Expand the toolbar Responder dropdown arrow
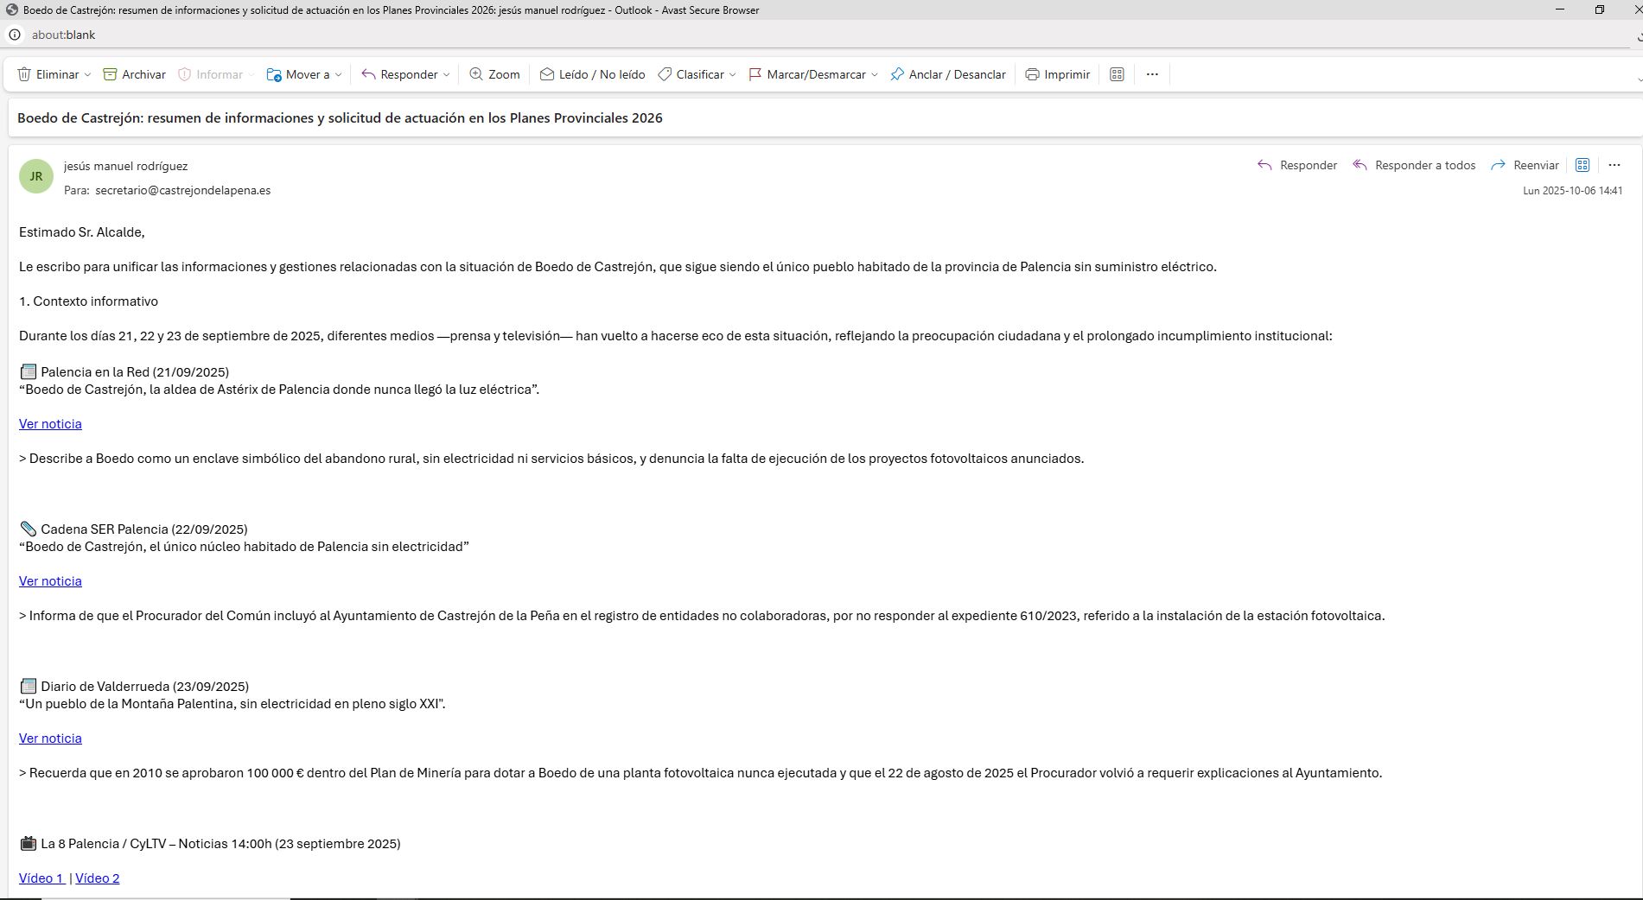Image resolution: width=1643 pixels, height=900 pixels. [x=446, y=75]
